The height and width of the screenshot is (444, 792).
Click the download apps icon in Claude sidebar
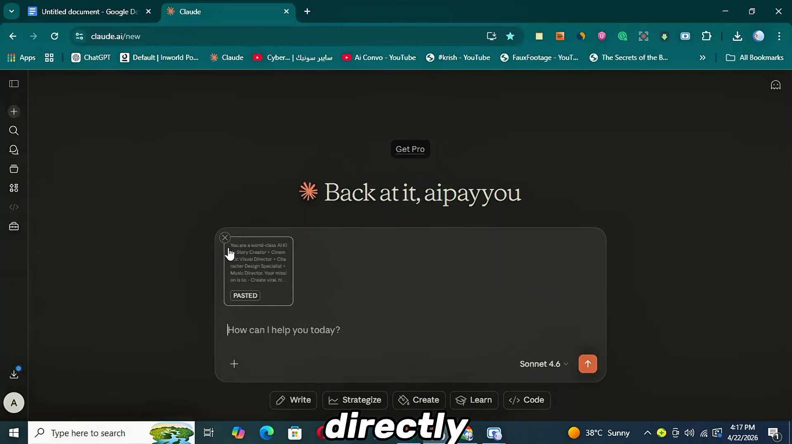point(14,374)
